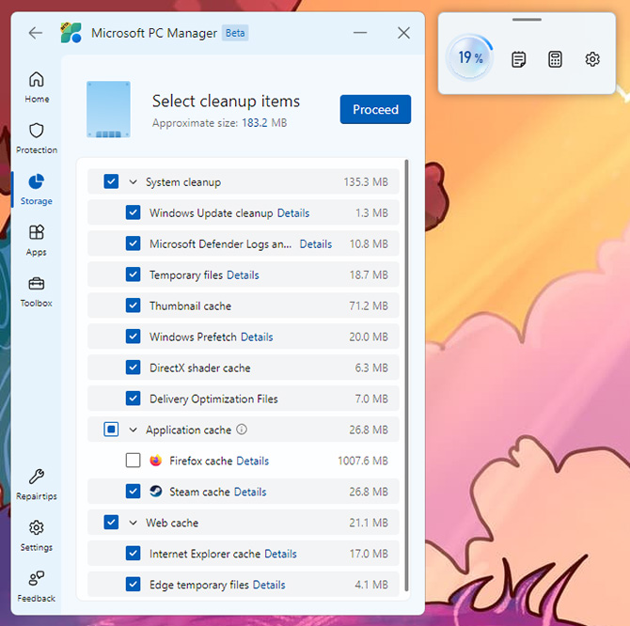Uncheck Temporary files checkbox
630x626 pixels.
(x=133, y=274)
